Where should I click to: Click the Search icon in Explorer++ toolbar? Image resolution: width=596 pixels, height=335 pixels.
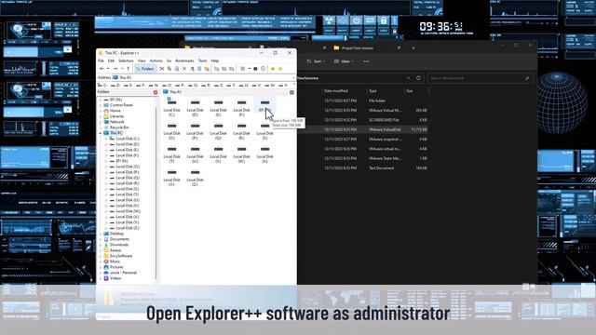tap(207, 69)
